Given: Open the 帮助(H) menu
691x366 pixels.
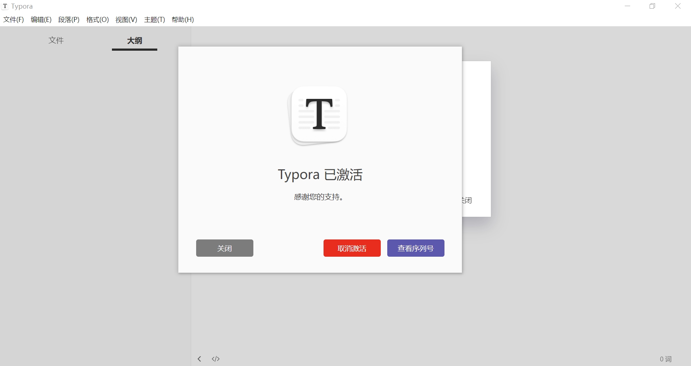Looking at the screenshot, I should tap(183, 20).
